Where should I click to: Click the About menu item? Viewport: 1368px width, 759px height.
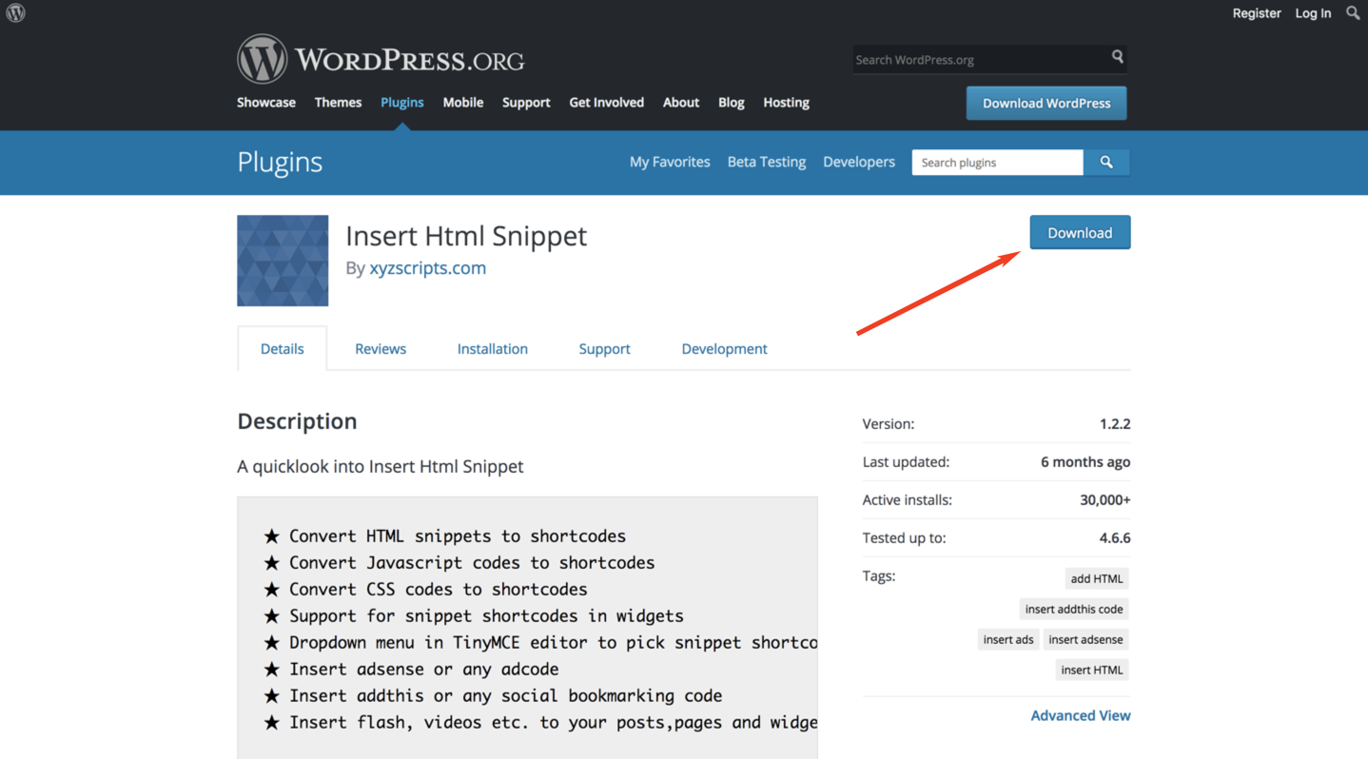[681, 103]
